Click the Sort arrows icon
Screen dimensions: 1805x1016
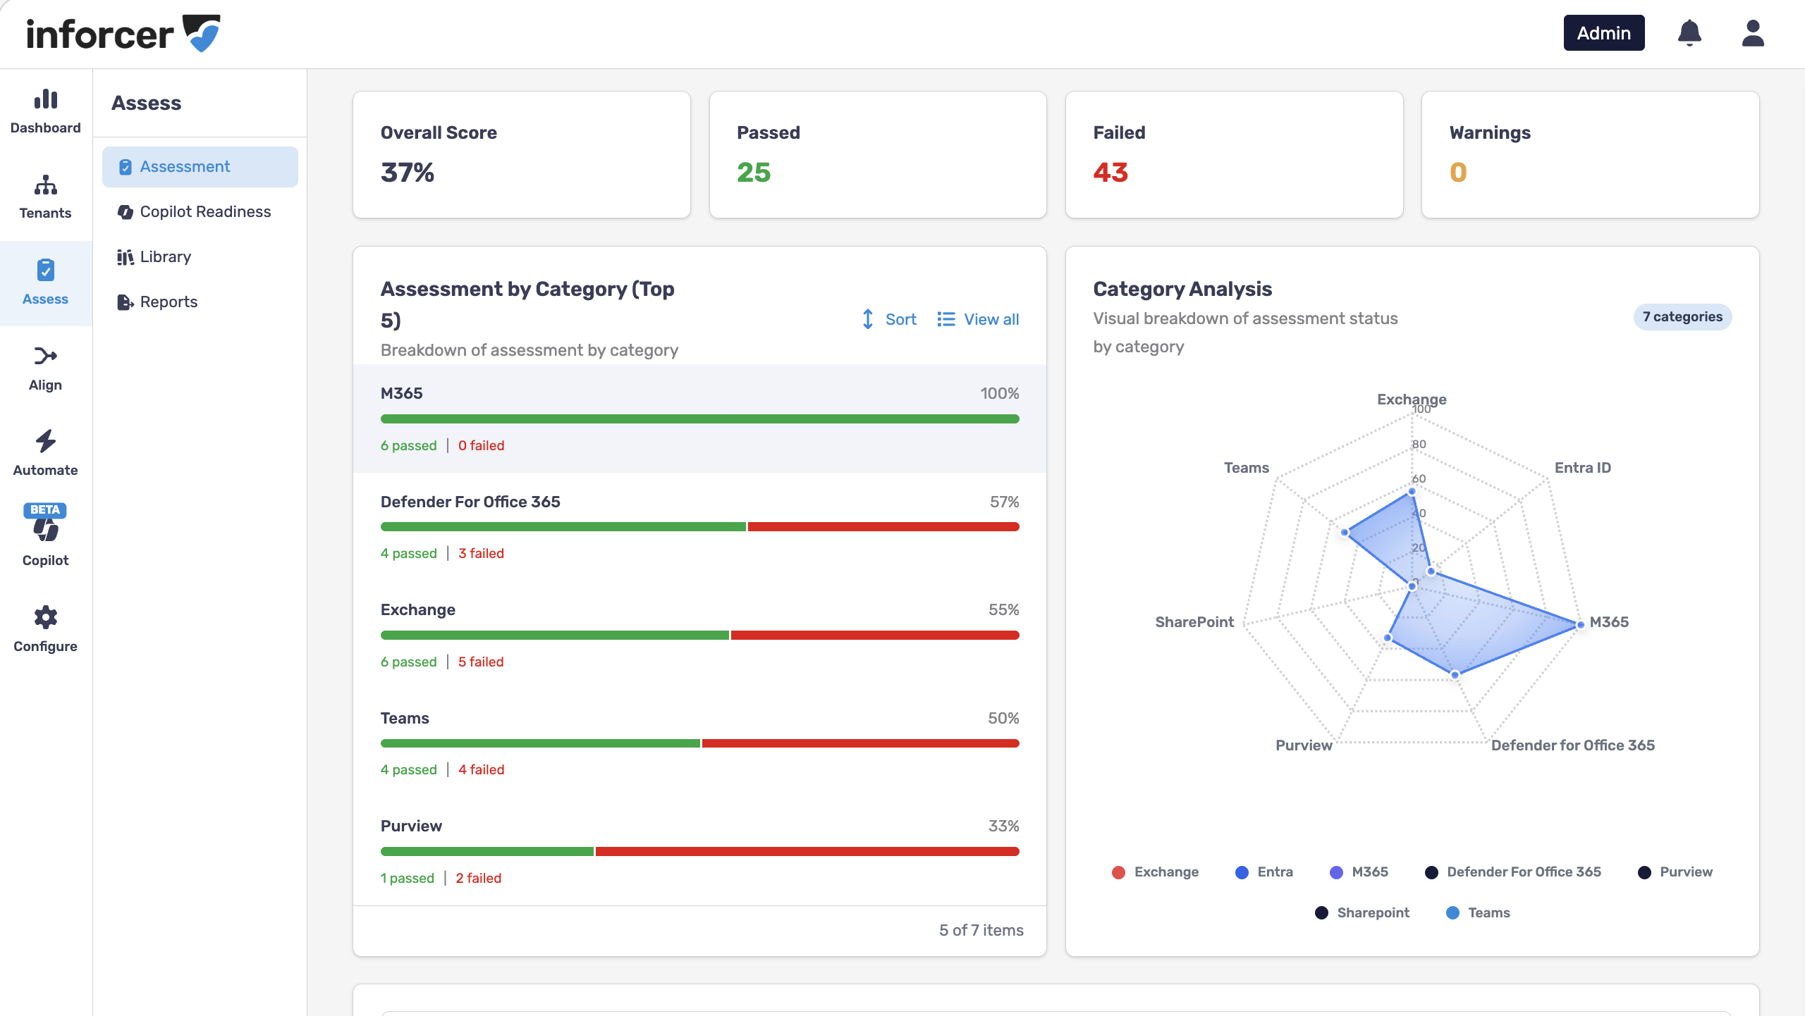(868, 319)
